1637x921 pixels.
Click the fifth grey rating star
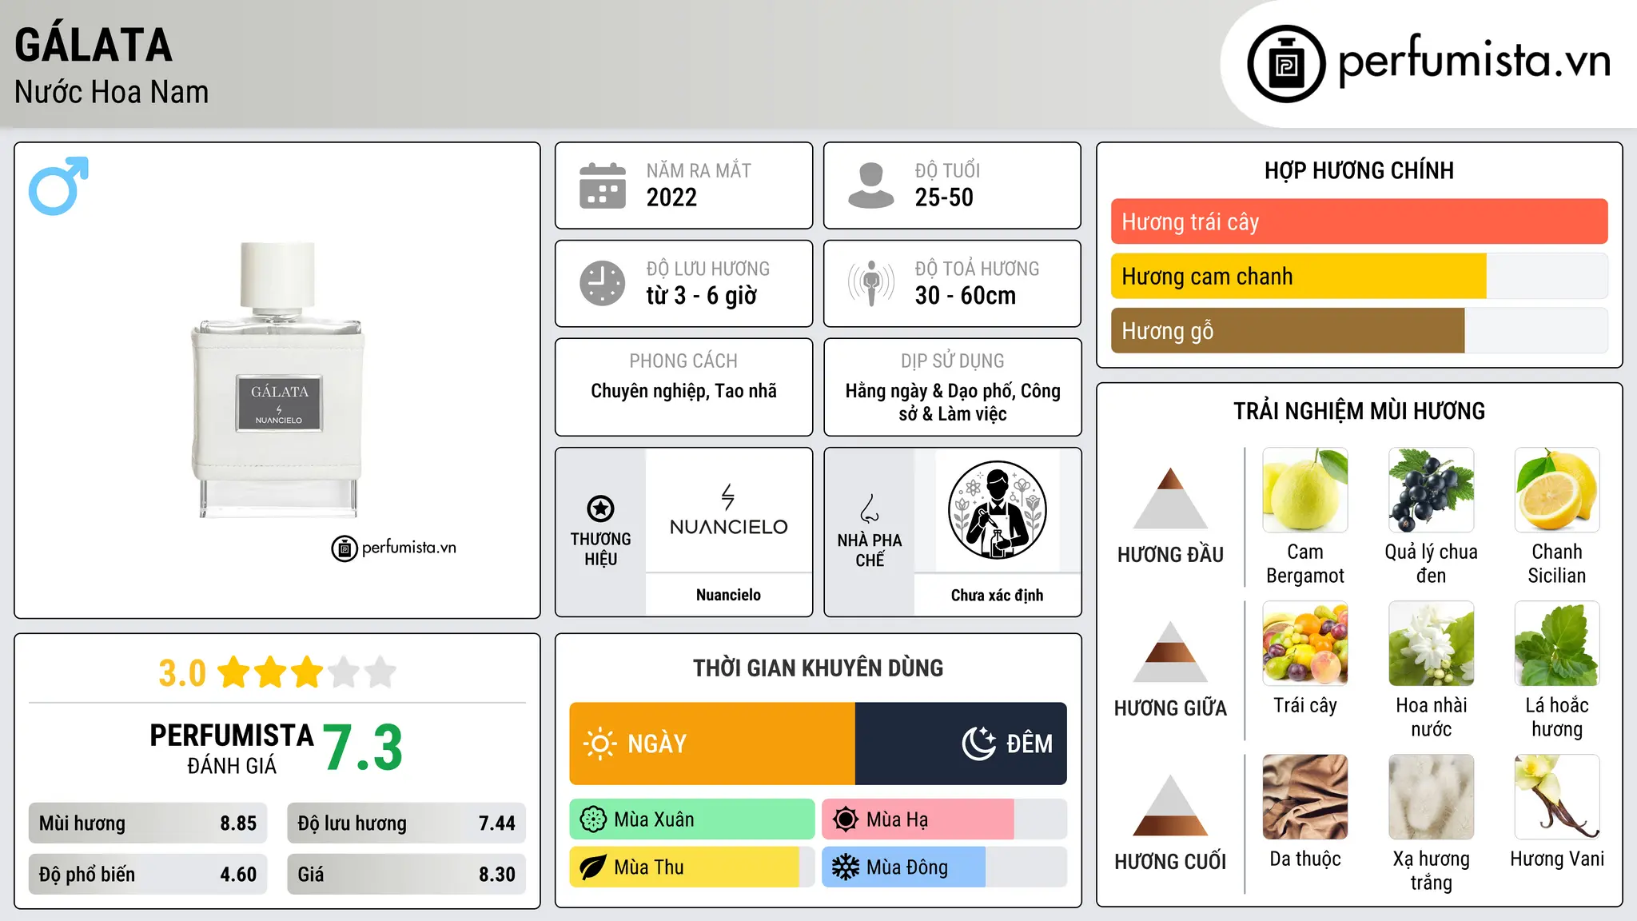point(380,672)
